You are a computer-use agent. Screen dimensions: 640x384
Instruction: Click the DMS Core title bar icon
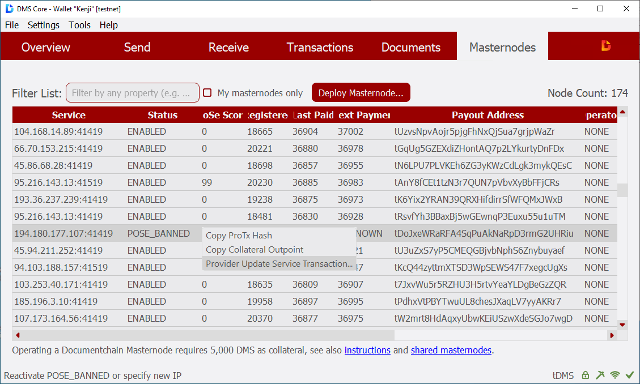(x=9, y=8)
